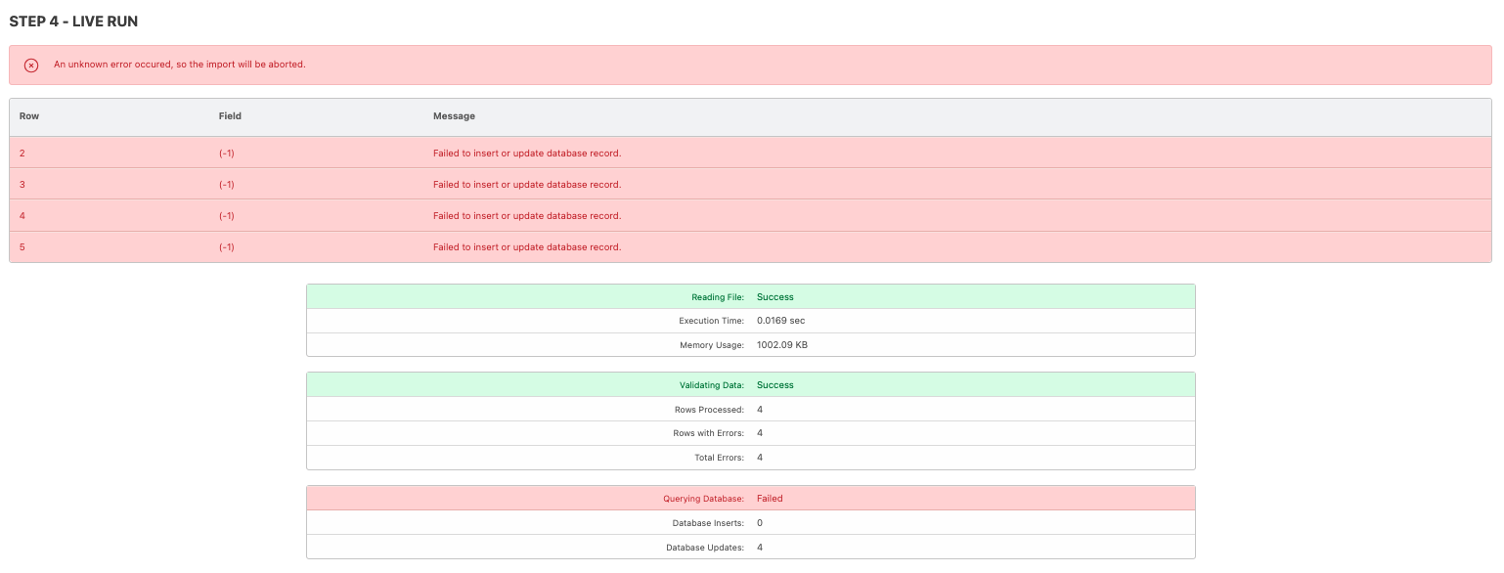Select error row number 5
The height and width of the screenshot is (573, 1504).
(x=750, y=247)
